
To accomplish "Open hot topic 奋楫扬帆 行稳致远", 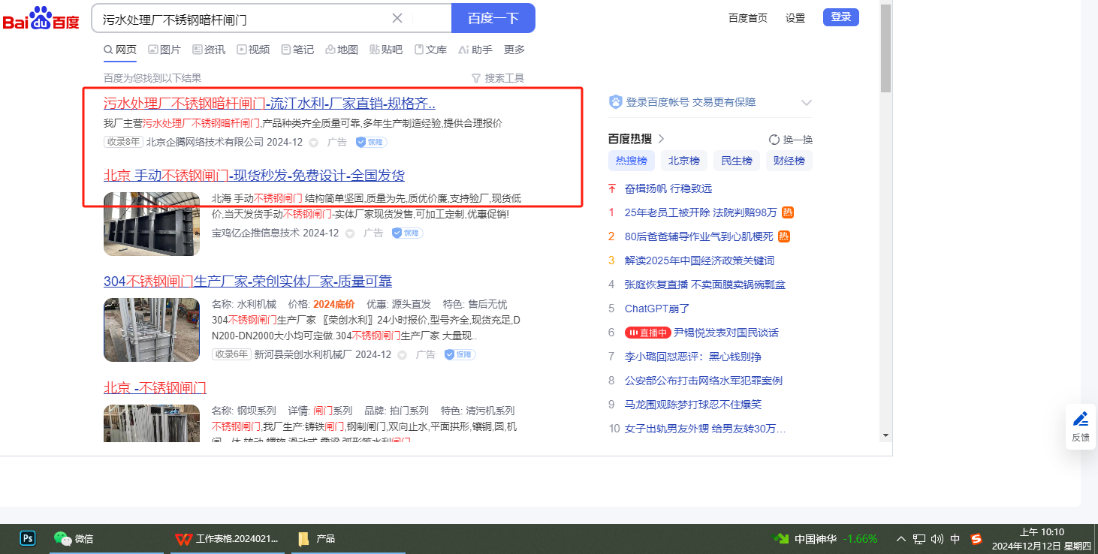I will (668, 188).
